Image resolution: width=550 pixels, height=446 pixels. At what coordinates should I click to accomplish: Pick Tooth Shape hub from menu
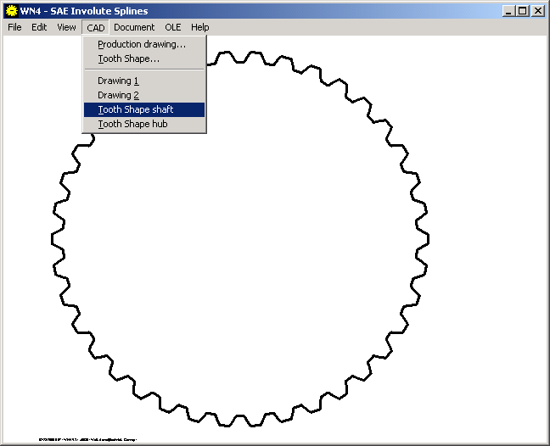132,124
